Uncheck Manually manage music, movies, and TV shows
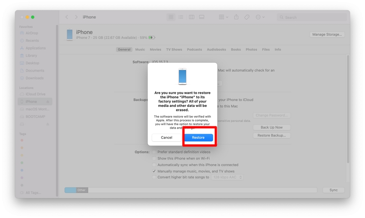 pyautogui.click(x=154, y=171)
